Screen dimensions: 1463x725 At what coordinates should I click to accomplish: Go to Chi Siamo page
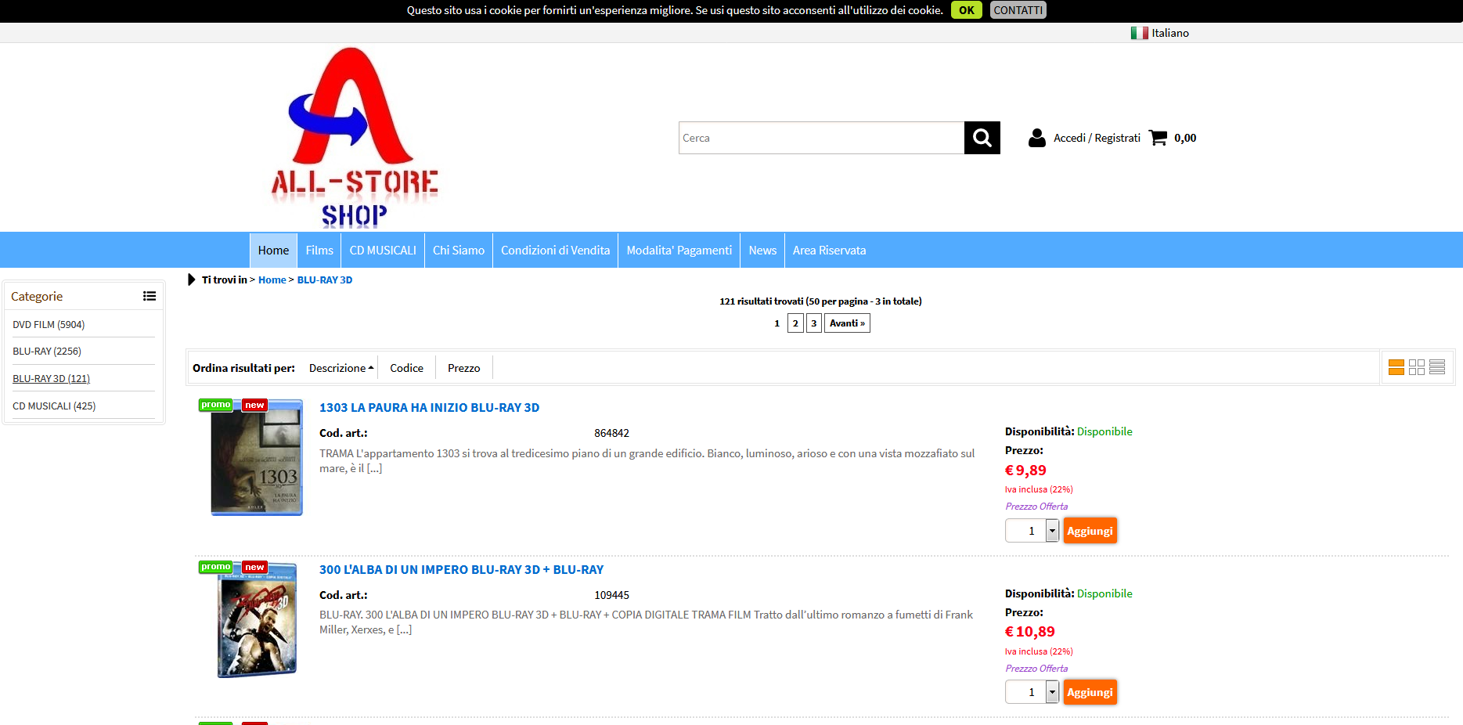click(x=459, y=251)
